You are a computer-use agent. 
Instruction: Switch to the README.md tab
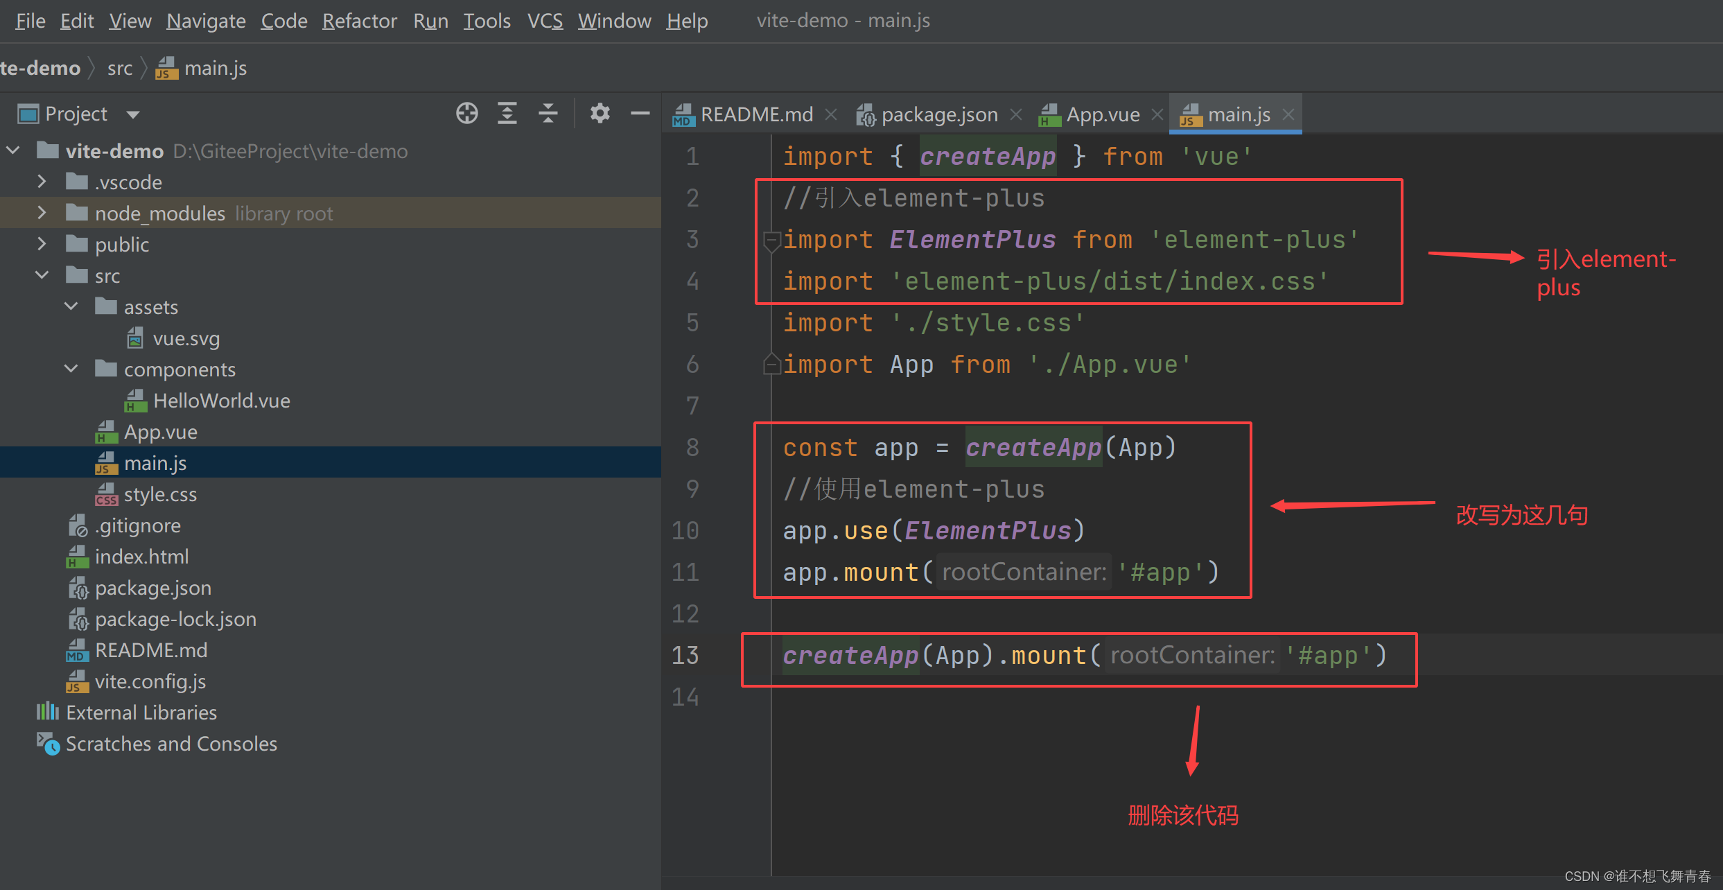(756, 114)
